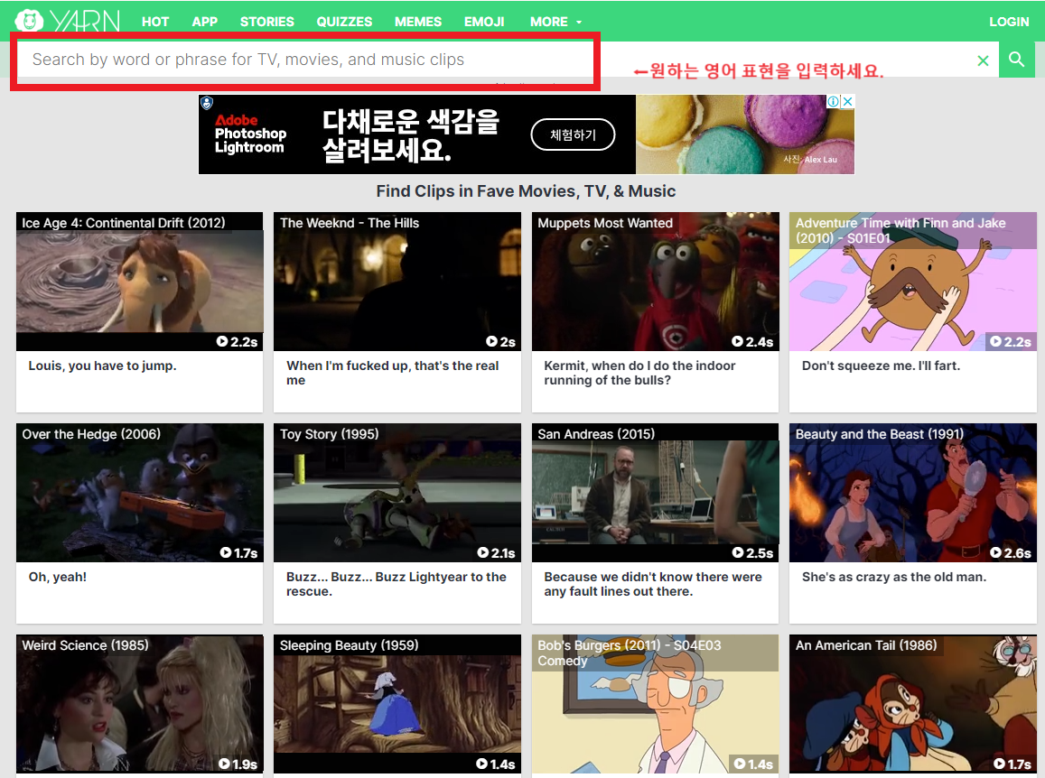Open the Muppets Most Wanted thumbnail

click(x=655, y=281)
